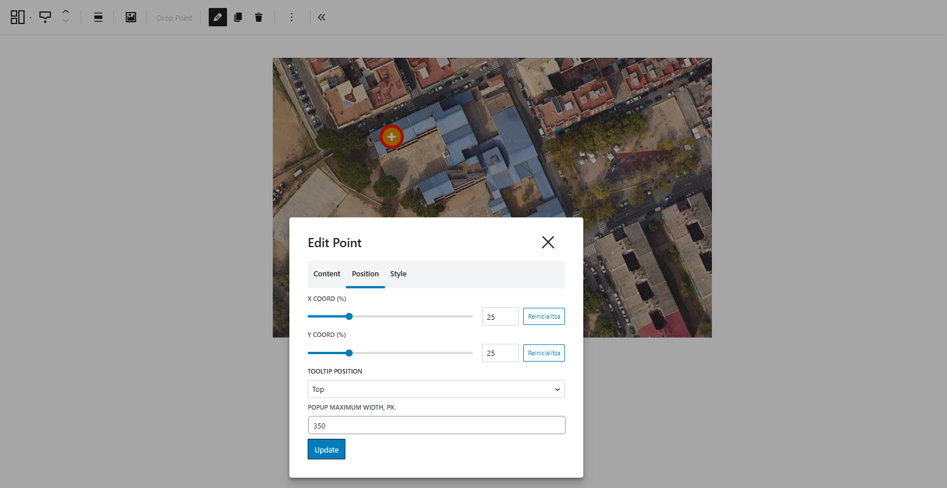Click the move up arrow
The height and width of the screenshot is (488, 947).
coord(66,12)
